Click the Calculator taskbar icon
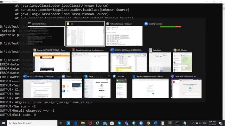 163,123
